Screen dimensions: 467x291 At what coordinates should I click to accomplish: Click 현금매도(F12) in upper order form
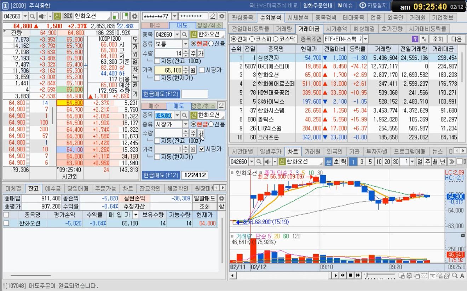[161, 94]
